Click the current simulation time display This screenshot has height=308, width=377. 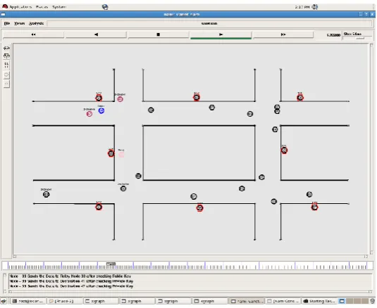tap(333, 35)
